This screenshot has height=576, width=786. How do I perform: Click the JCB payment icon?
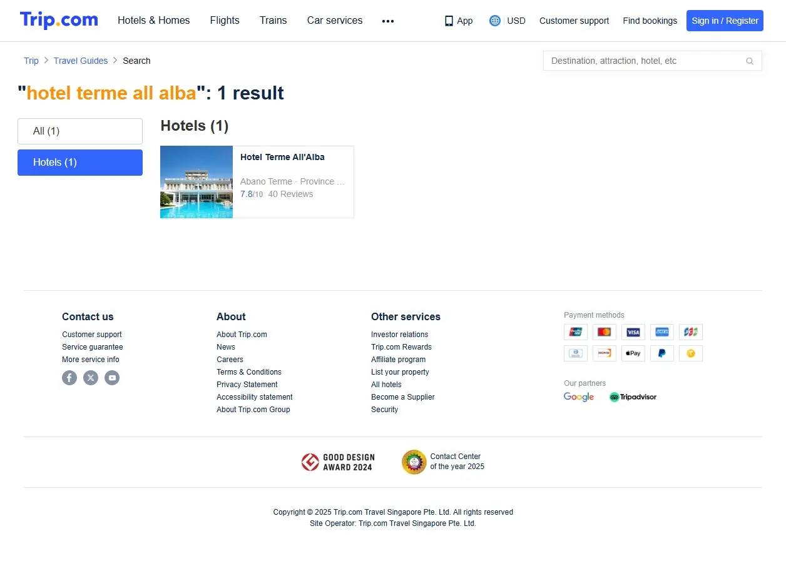click(x=691, y=332)
